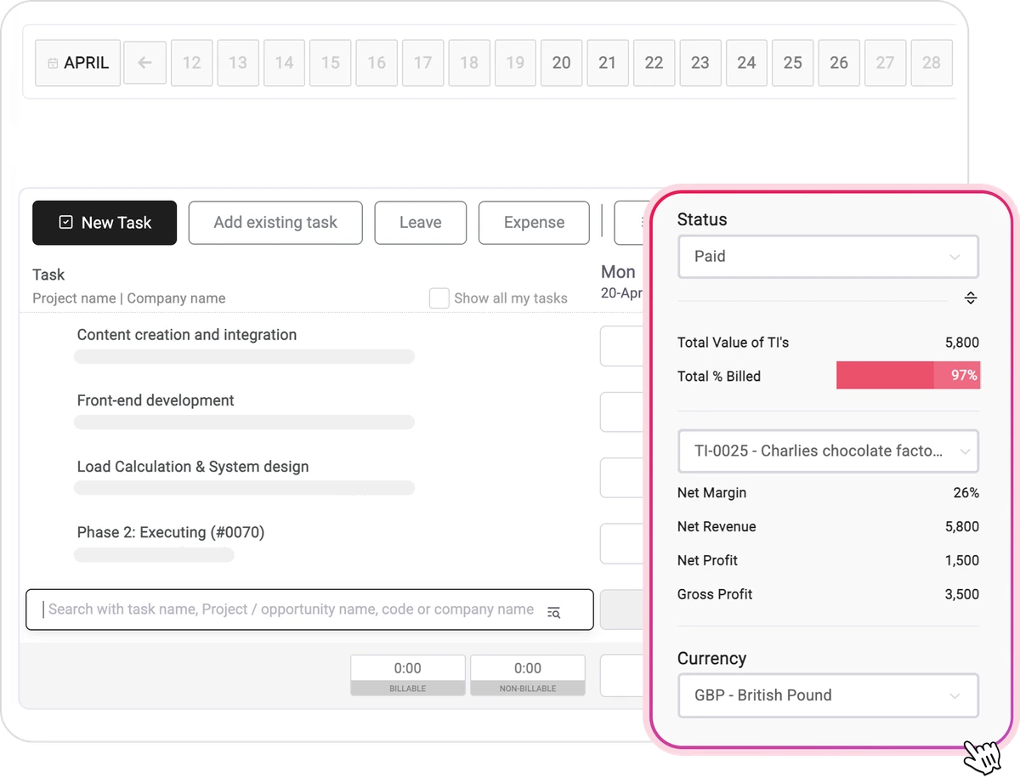Open Load Calculation & System design task
1020x777 pixels.
coord(193,467)
